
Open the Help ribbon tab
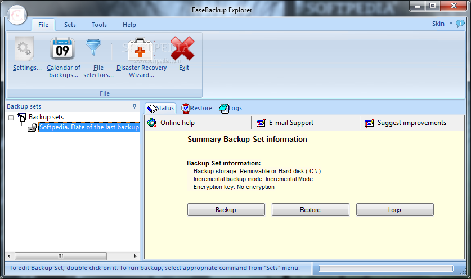(129, 25)
